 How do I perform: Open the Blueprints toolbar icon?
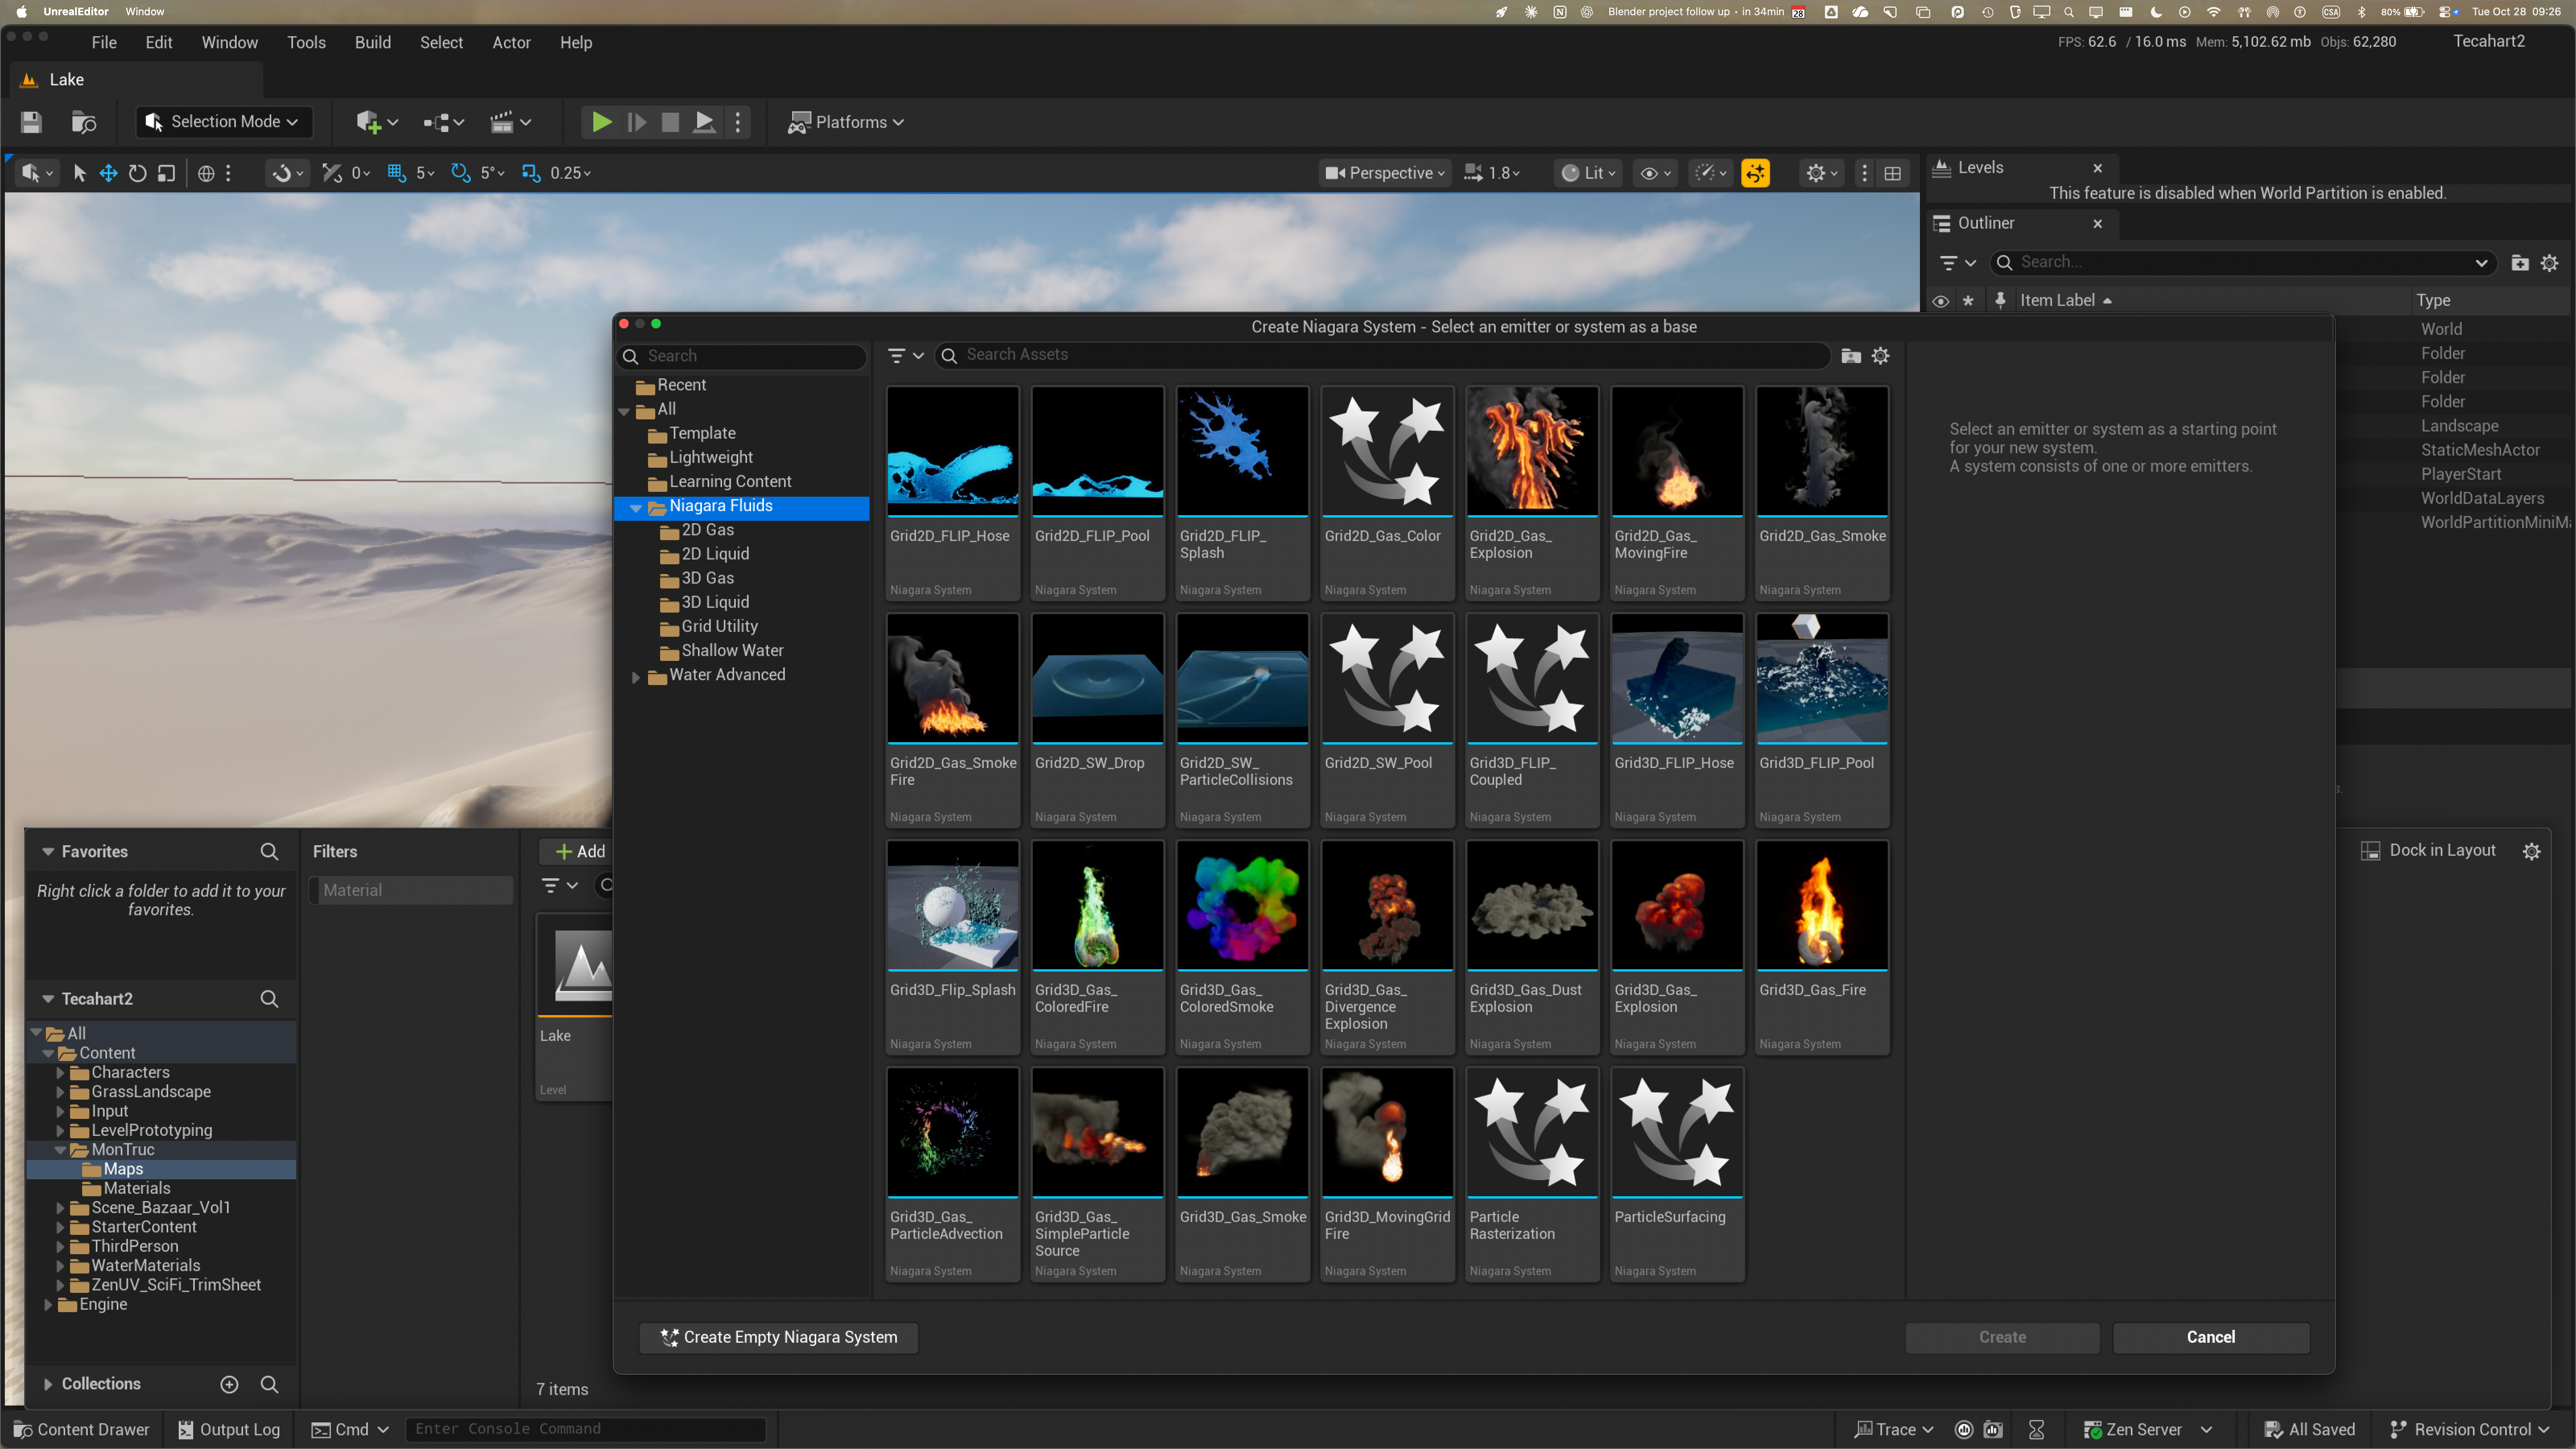(443, 122)
